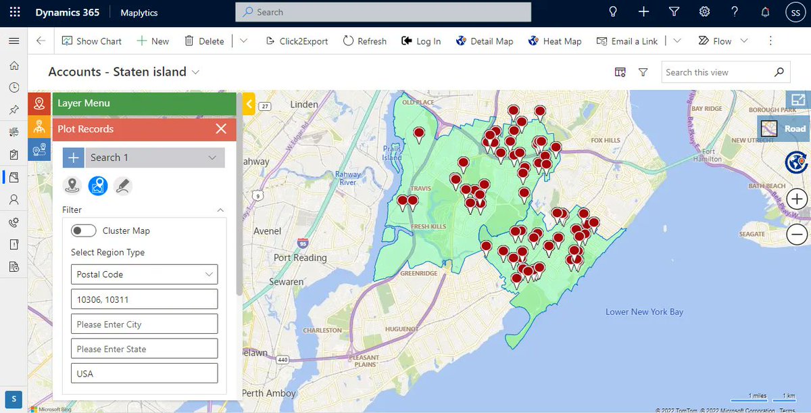Image resolution: width=811 pixels, height=413 pixels.
Task: Click New in the command bar
Action: [x=153, y=41]
